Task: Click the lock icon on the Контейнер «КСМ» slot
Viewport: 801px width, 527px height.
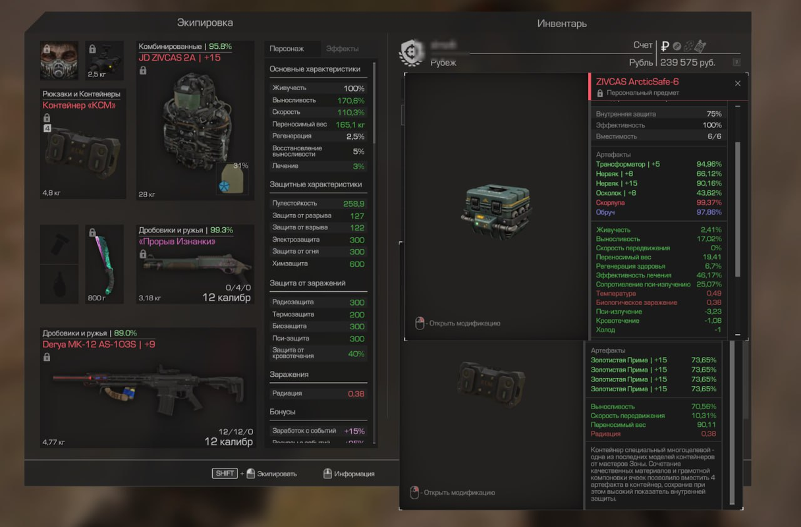Action: (x=47, y=118)
